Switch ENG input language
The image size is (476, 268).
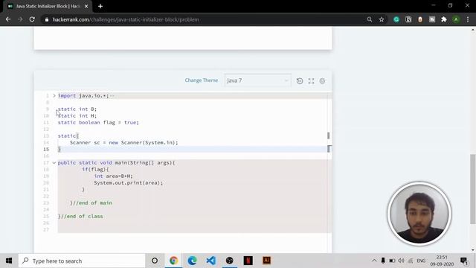click(x=421, y=261)
